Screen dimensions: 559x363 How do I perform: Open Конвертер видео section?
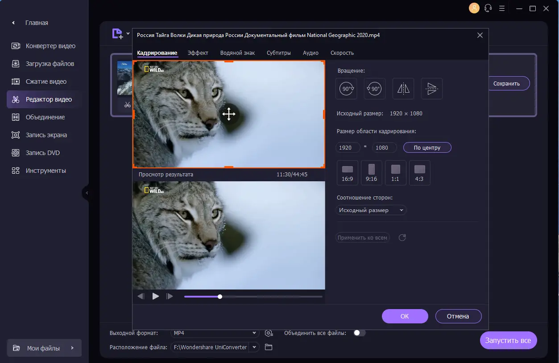tap(44, 46)
